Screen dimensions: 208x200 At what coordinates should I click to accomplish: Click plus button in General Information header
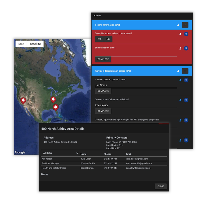point(185,25)
